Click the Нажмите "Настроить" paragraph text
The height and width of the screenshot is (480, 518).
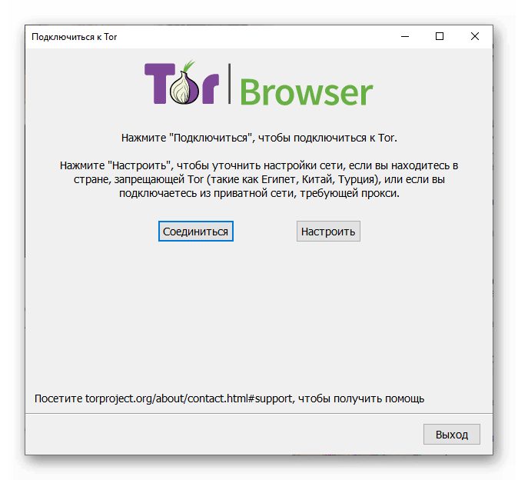click(259, 179)
